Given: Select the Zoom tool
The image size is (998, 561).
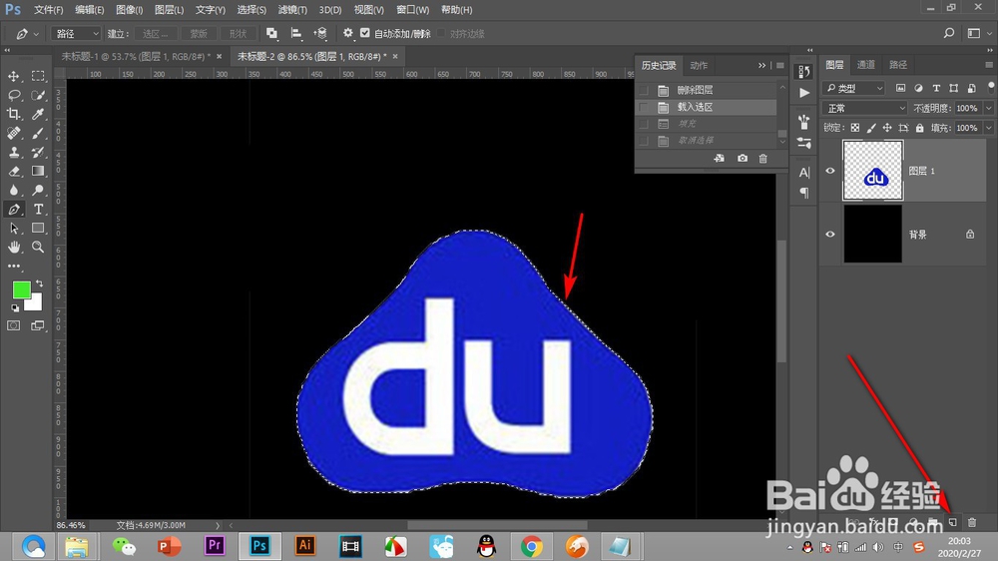Looking at the screenshot, I should [x=38, y=248].
